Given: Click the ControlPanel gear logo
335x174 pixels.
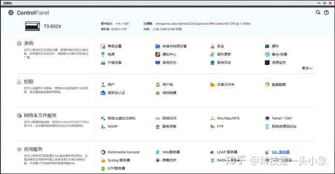Looking at the screenshot, I should coord(11,13).
